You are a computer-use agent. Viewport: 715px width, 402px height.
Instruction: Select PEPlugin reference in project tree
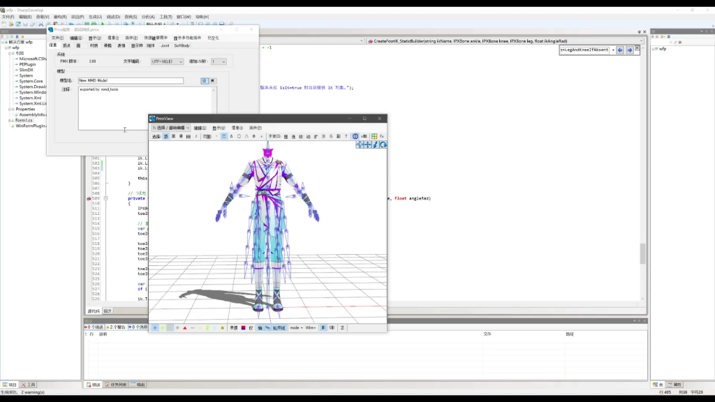(x=27, y=64)
